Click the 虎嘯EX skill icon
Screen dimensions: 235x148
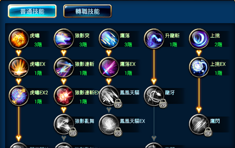[x=19, y=67]
